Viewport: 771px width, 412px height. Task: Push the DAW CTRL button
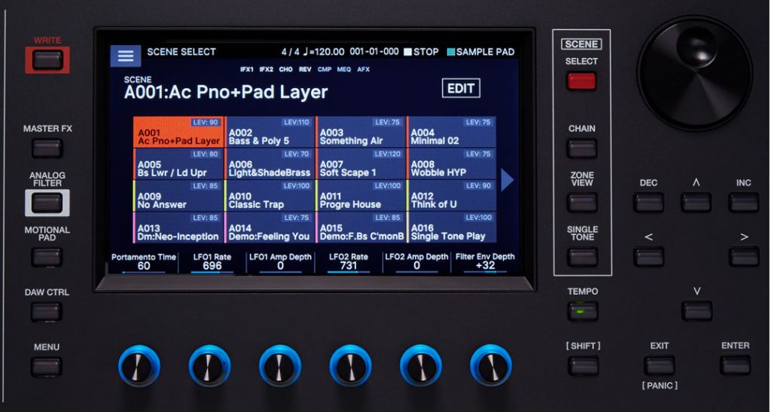point(47,312)
